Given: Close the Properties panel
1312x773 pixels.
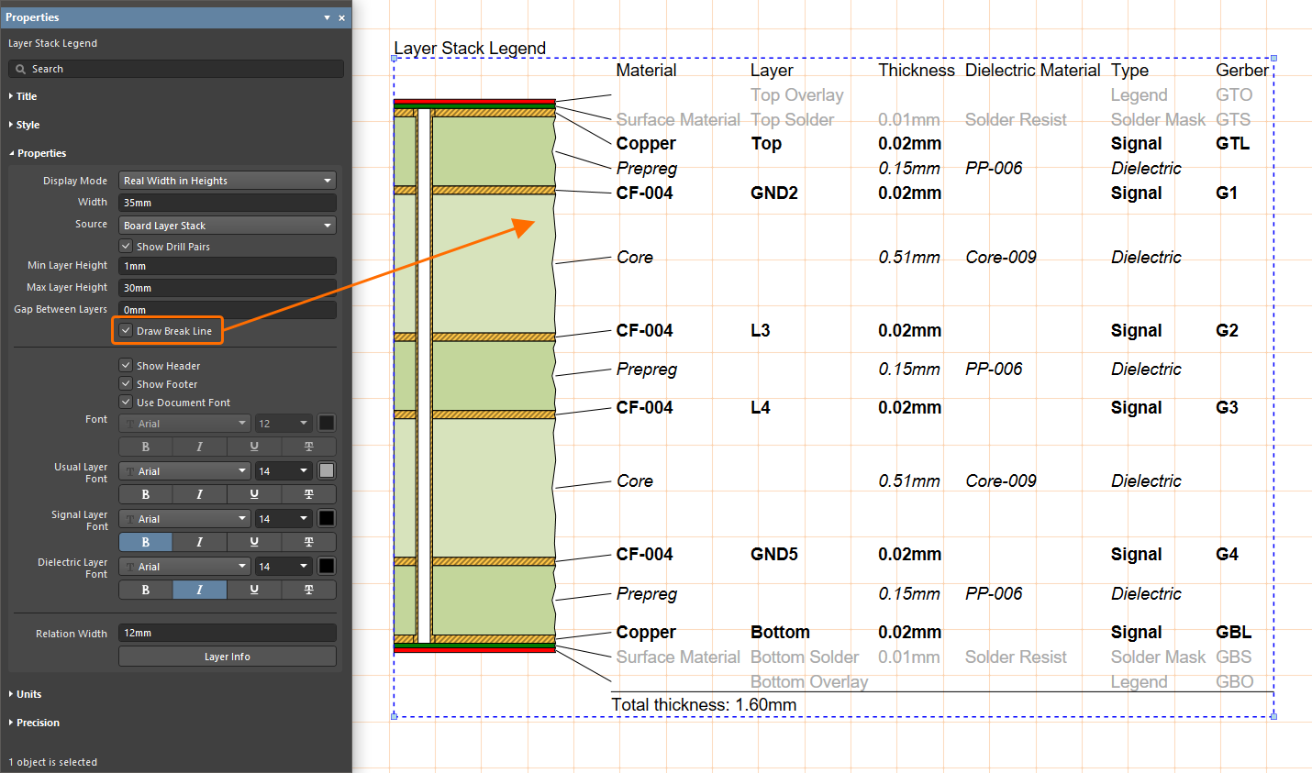Looking at the screenshot, I should pos(342,17).
